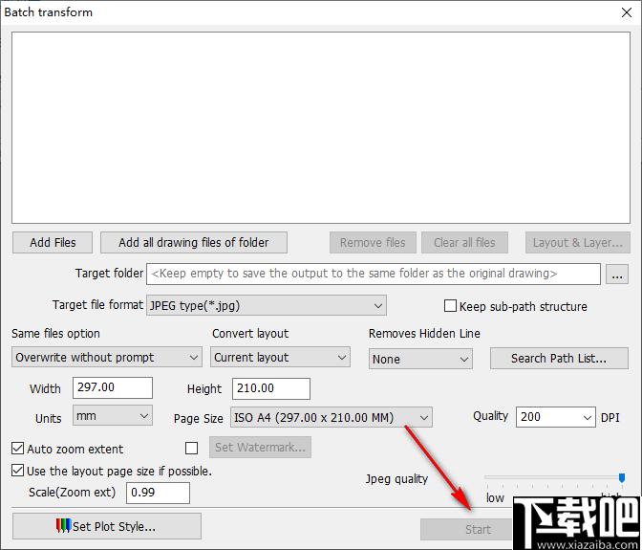Click the greyed Start button
This screenshot has height=550, width=642.
pos(467,530)
